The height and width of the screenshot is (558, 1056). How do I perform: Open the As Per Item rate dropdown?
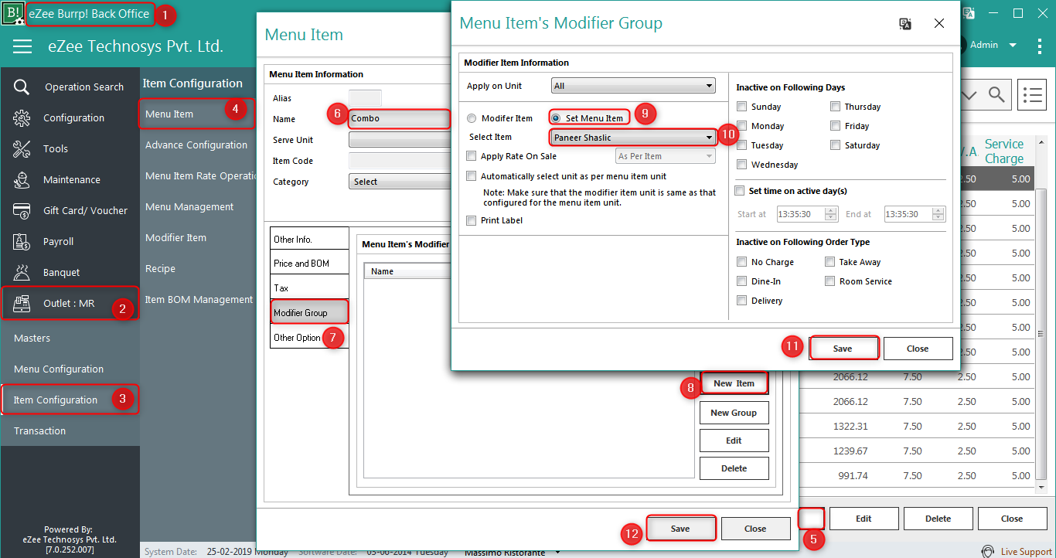pos(666,156)
